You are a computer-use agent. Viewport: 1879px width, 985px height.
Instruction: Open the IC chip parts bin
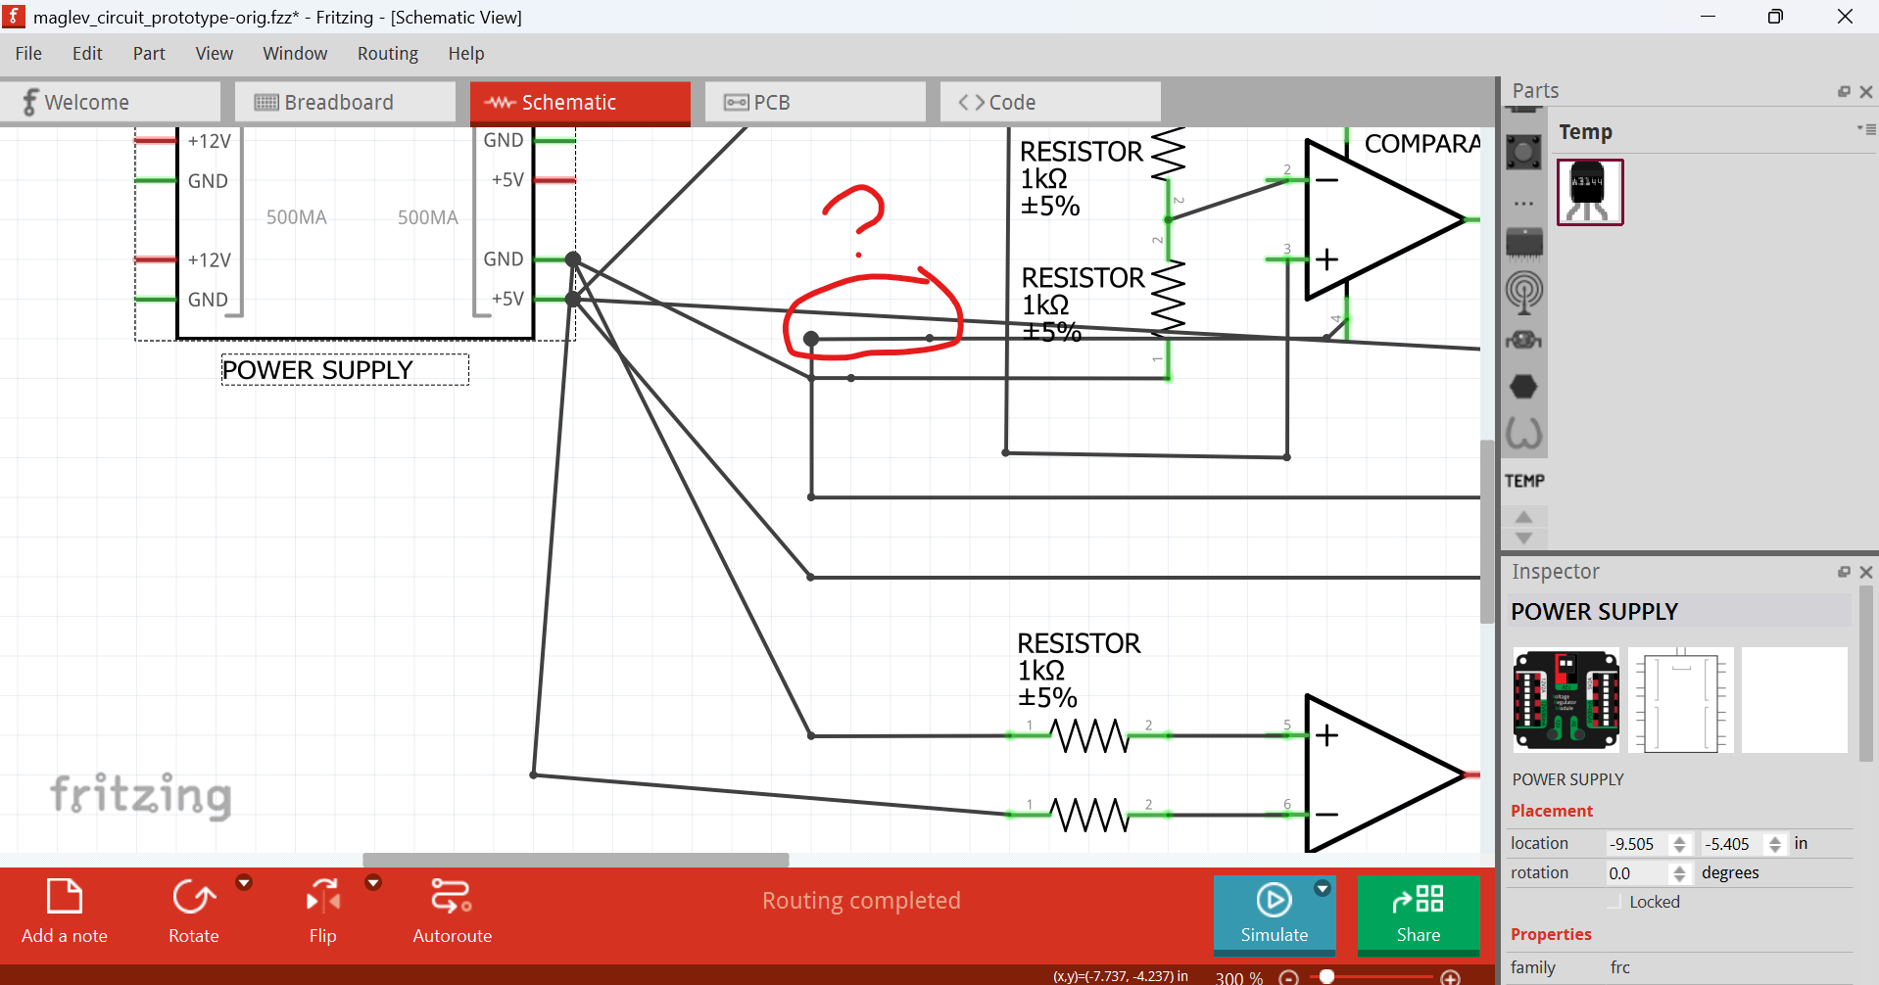pyautogui.click(x=1523, y=243)
